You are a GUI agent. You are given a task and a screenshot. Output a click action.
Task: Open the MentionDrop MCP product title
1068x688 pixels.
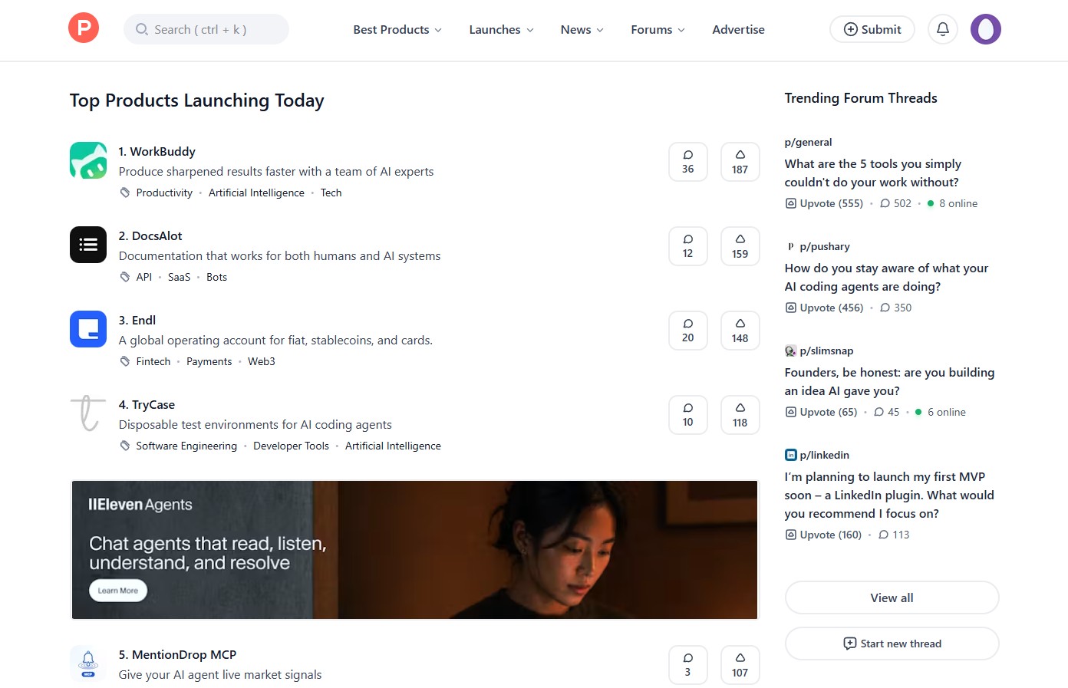coord(177,654)
